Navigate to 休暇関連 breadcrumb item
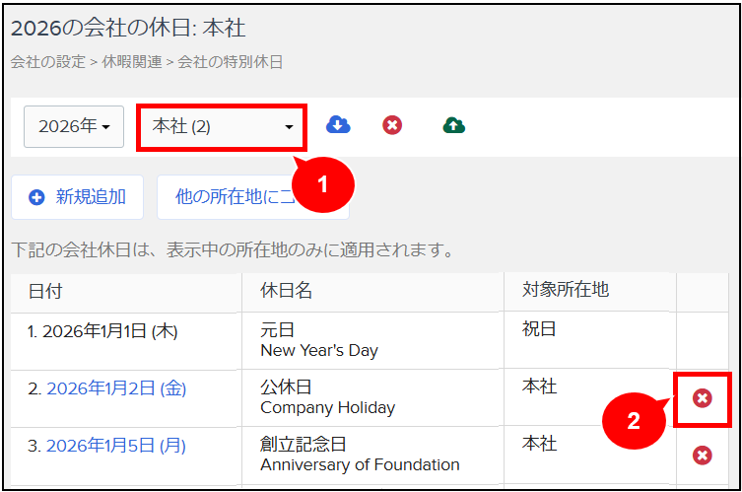742x492 pixels. click(131, 62)
